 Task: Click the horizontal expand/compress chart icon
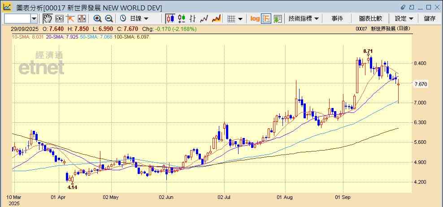(x=82, y=19)
